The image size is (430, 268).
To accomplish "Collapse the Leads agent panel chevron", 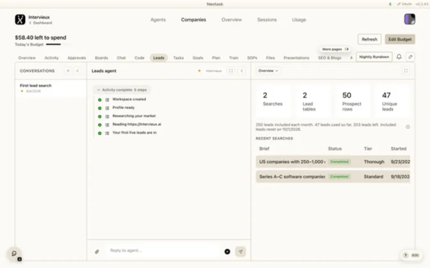I will [x=241, y=71].
